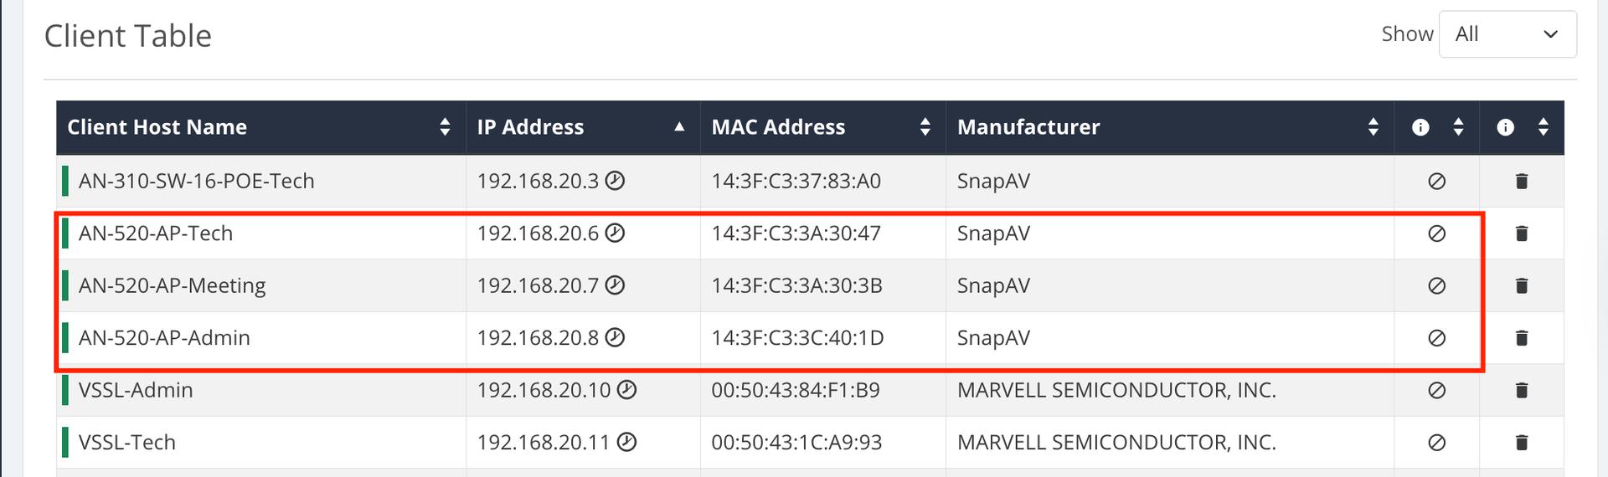The height and width of the screenshot is (477, 1608).
Task: Toggle sort arrows on delete column
Action: coord(1543,127)
